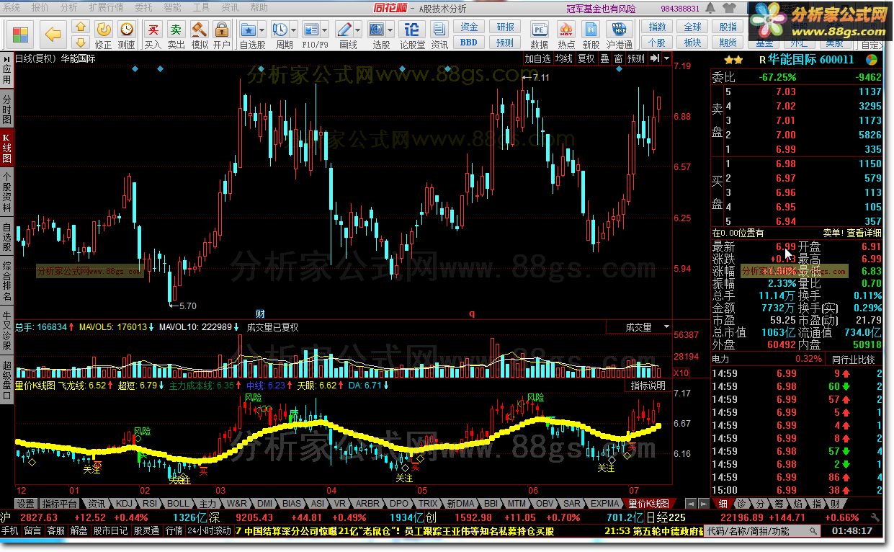894x552 pixels.
Task: Click the 资金 button
Action: click(469, 27)
